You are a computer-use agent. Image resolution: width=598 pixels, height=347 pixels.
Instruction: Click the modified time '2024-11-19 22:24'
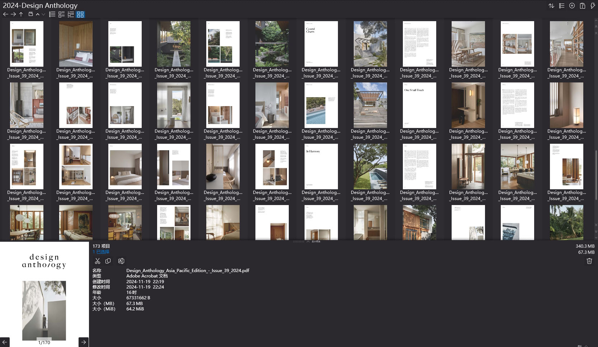pos(145,287)
